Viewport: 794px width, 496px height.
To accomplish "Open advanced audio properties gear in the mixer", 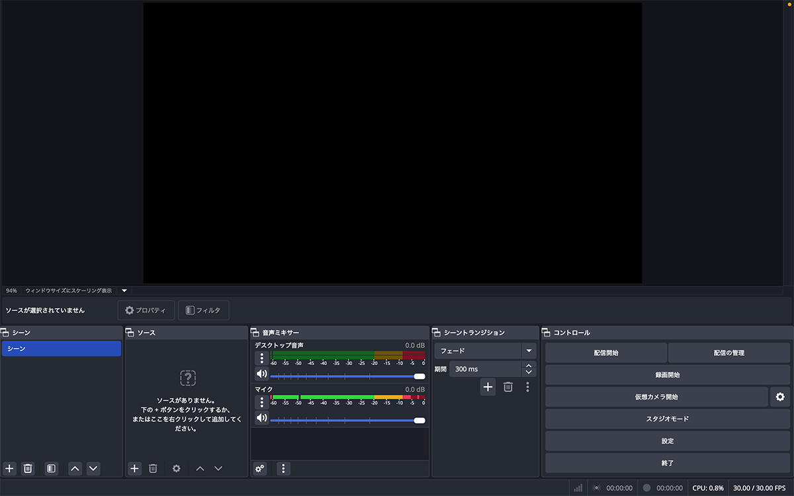I will (x=259, y=468).
